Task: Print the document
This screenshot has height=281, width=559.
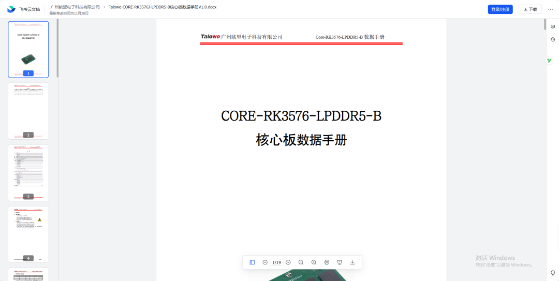Action: (x=327, y=262)
